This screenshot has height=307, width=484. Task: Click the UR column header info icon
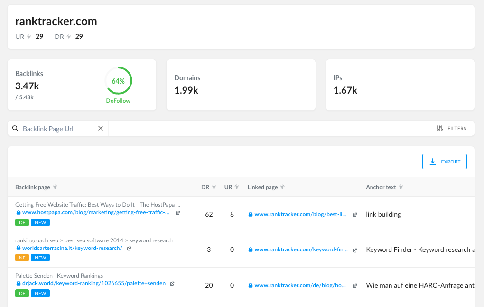(237, 187)
